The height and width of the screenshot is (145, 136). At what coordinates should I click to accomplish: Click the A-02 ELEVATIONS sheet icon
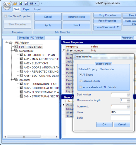[21, 63]
